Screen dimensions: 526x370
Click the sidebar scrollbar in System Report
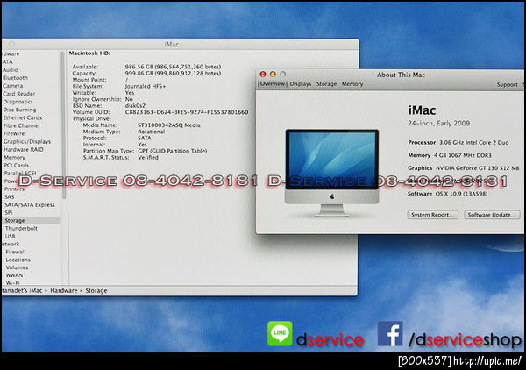63,125
